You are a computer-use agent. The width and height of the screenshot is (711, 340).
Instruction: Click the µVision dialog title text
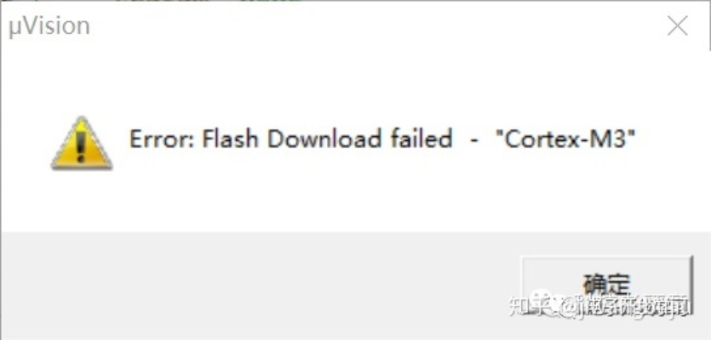coord(49,26)
